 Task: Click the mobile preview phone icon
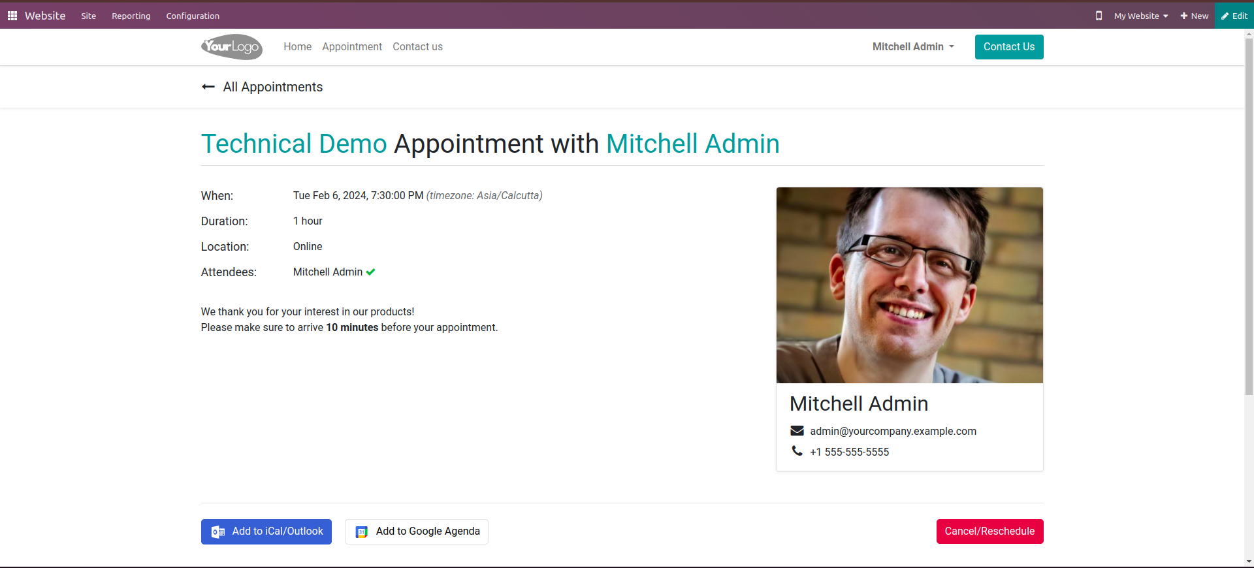coord(1099,16)
